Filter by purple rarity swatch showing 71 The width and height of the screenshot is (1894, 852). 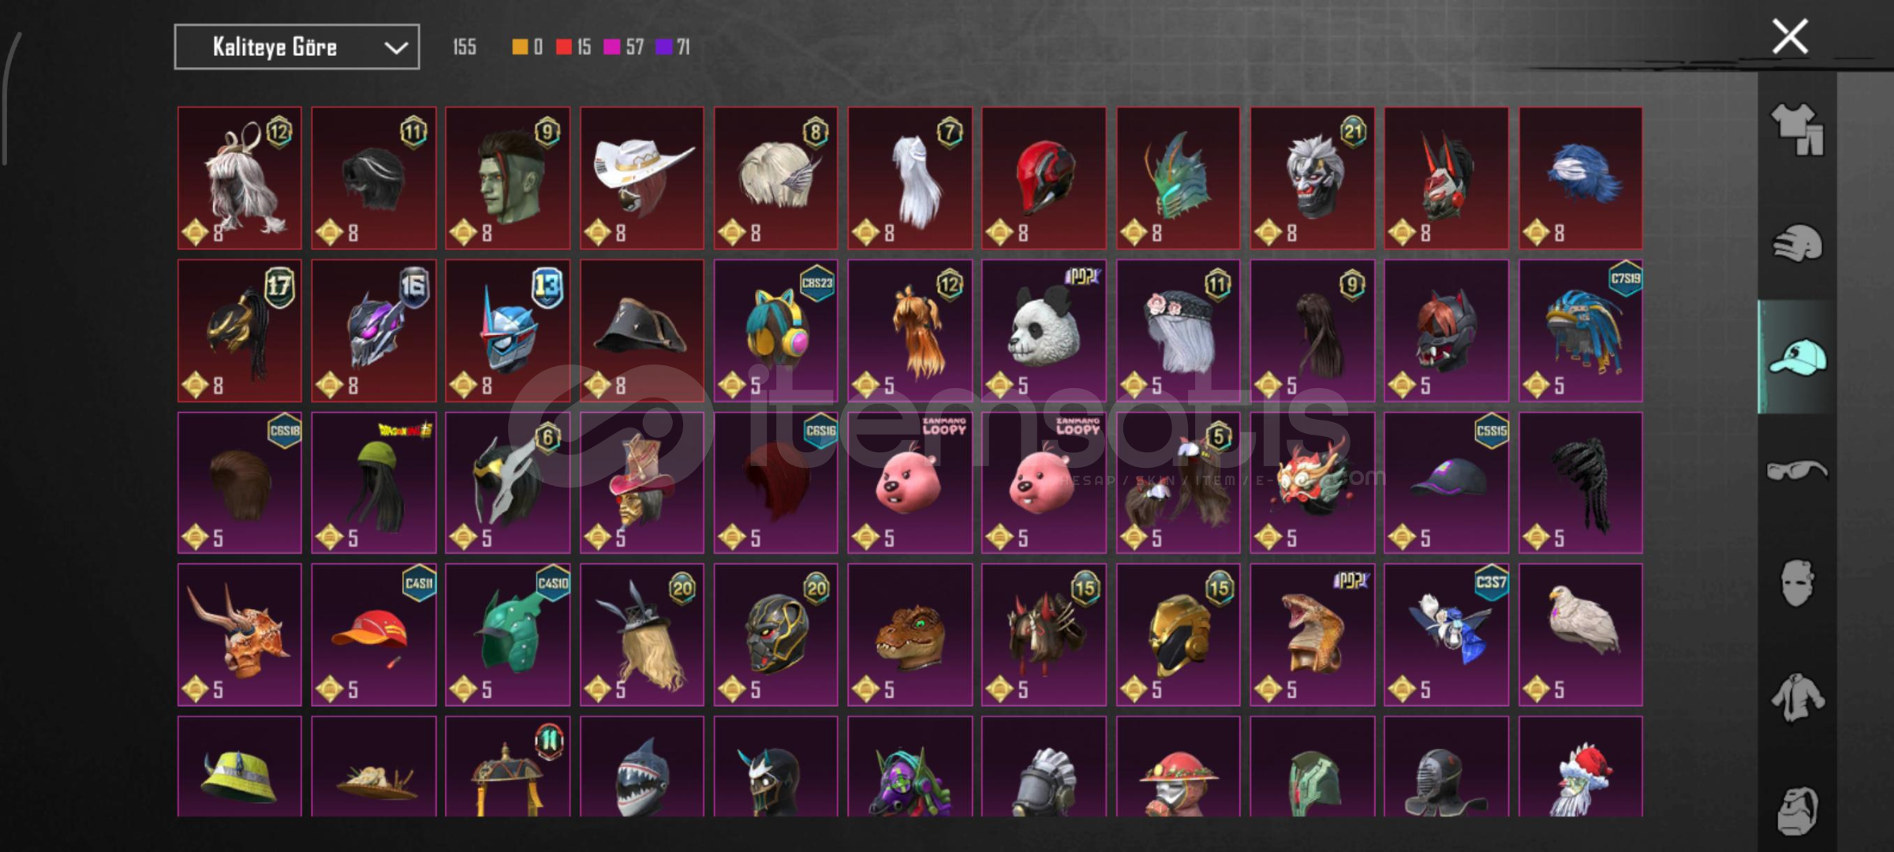click(x=663, y=47)
